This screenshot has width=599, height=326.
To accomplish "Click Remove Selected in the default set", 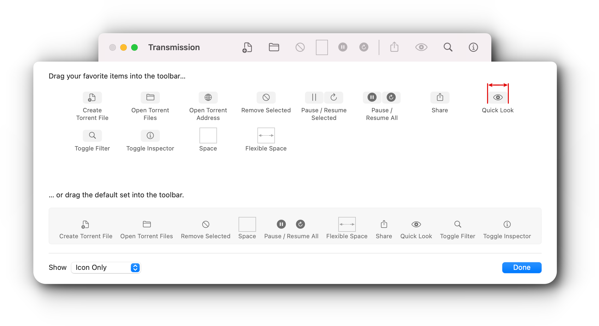I will 205,224.
